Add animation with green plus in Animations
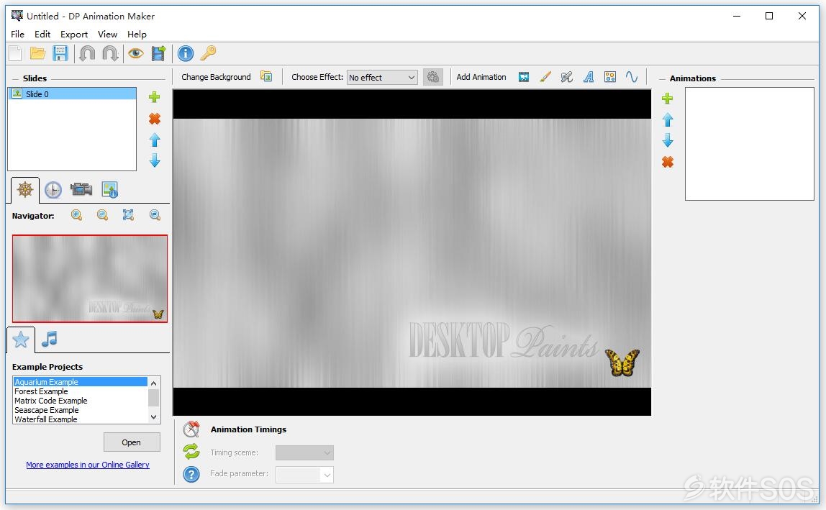The width and height of the screenshot is (826, 510). [x=668, y=99]
